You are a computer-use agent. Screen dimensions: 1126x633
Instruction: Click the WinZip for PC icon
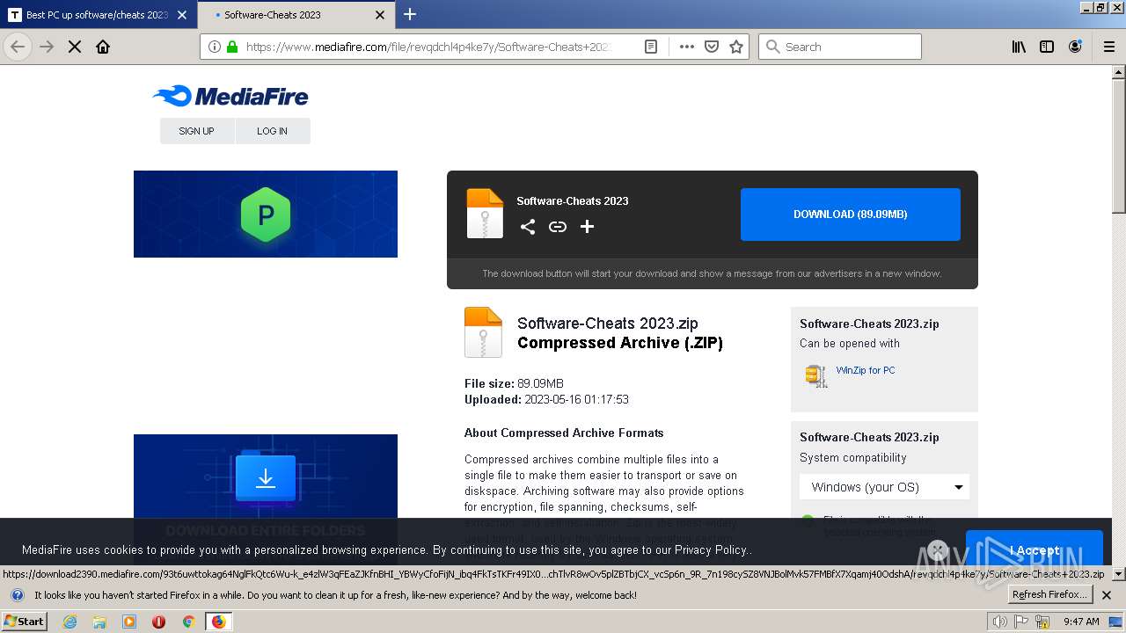[x=816, y=375]
